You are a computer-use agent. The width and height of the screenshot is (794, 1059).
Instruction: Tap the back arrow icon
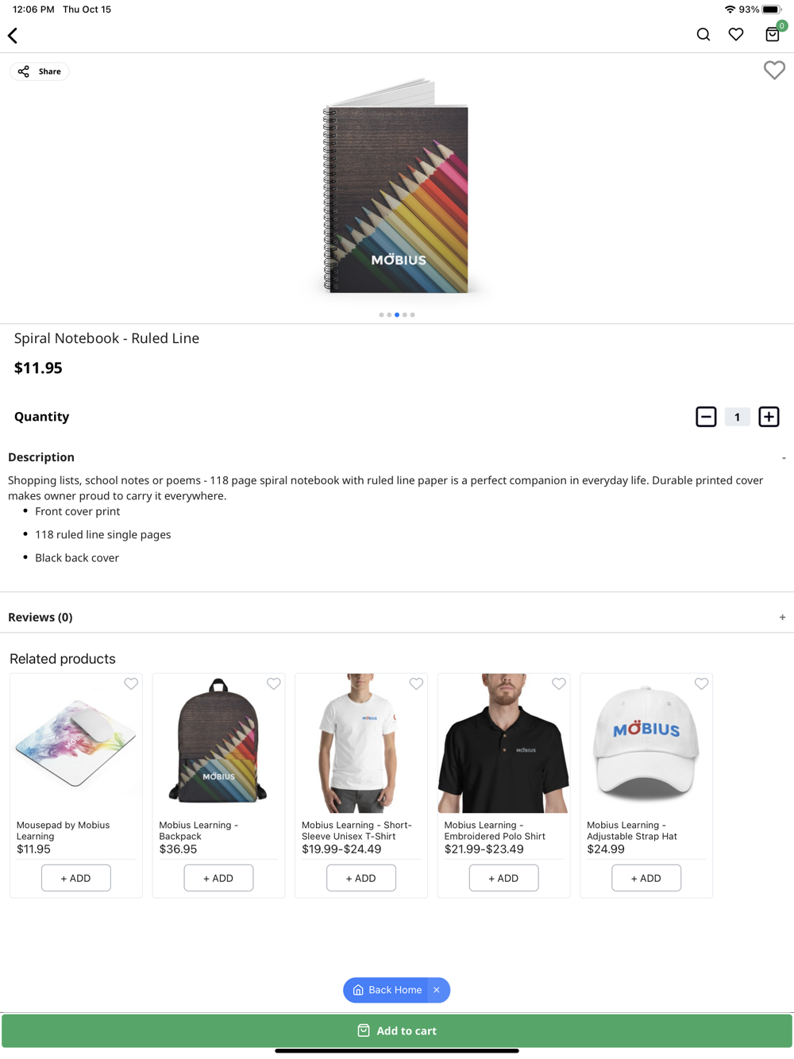[13, 36]
